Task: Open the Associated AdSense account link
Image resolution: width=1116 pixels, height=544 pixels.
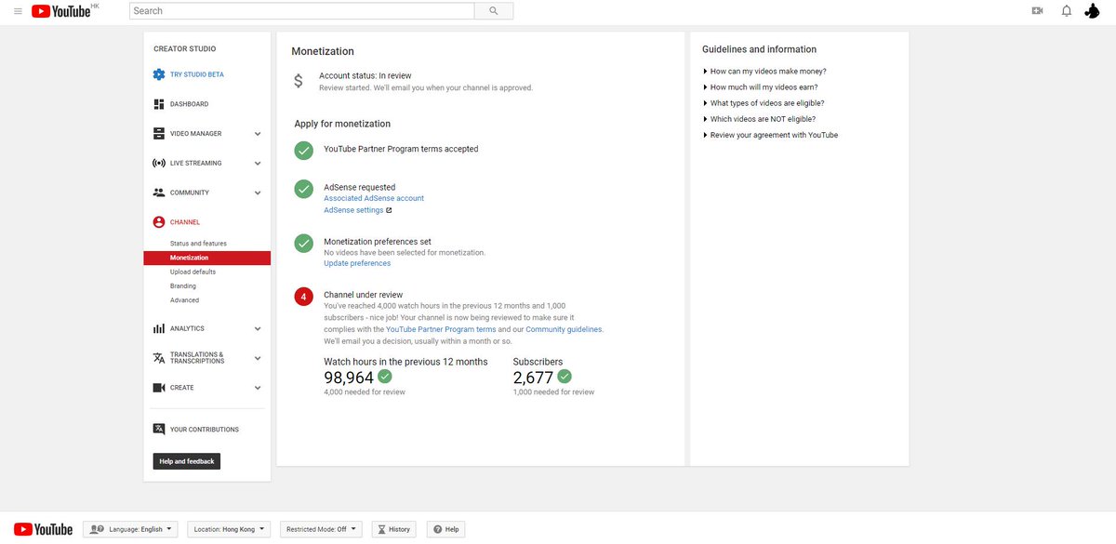Action: (x=374, y=198)
